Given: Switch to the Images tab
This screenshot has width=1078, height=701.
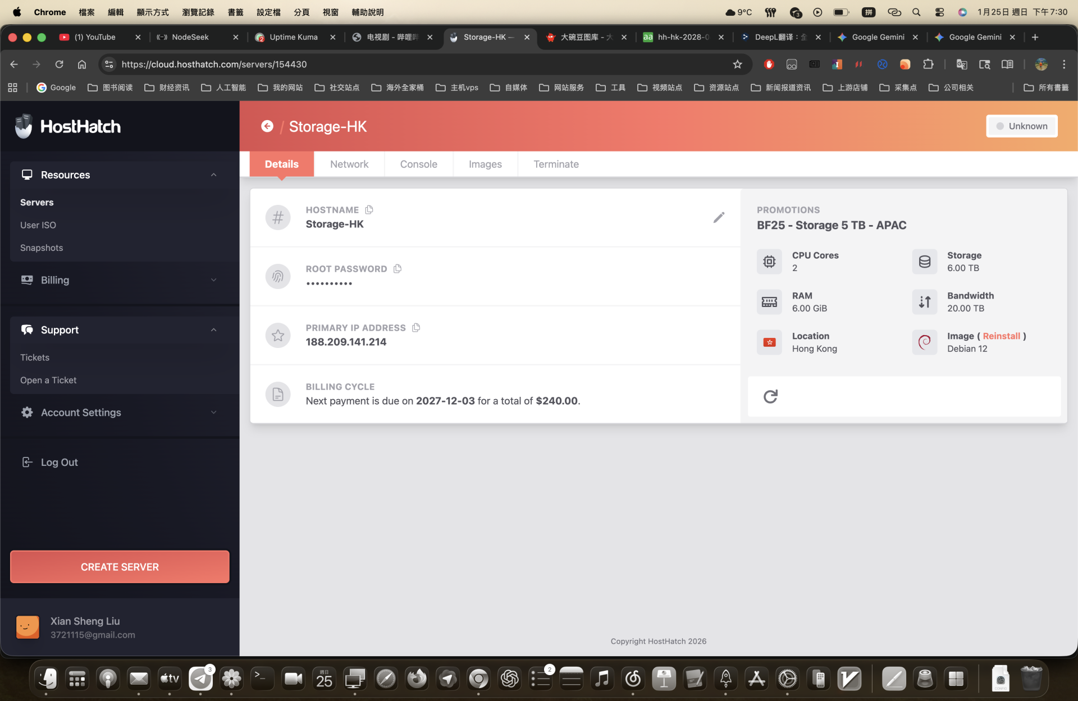Looking at the screenshot, I should (x=485, y=164).
